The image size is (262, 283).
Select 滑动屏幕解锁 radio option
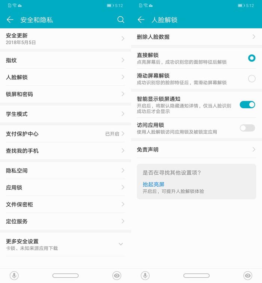click(x=252, y=78)
